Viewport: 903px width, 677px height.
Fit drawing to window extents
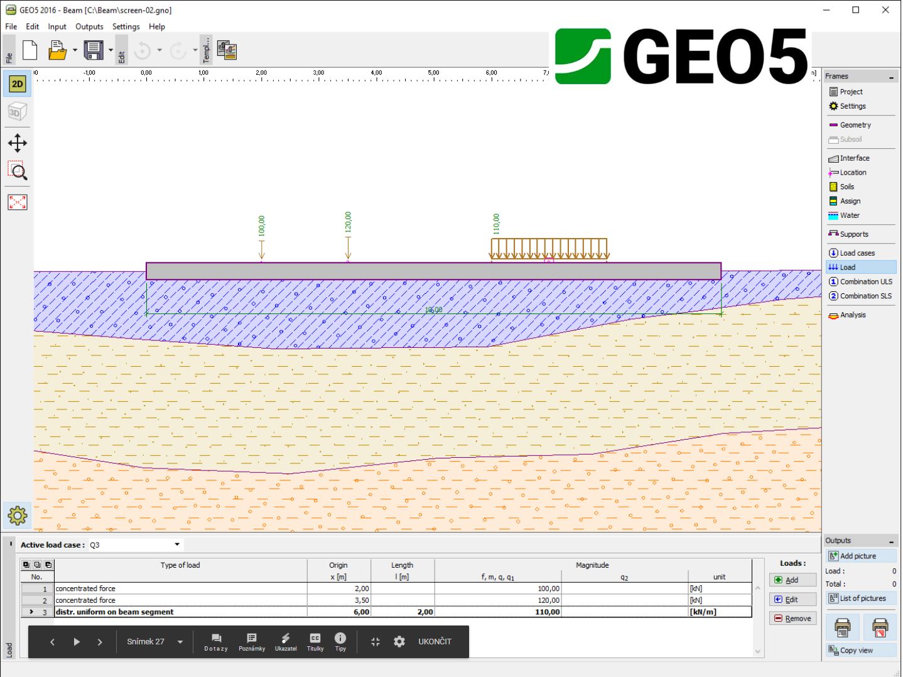[17, 202]
